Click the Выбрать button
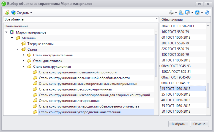This screenshot has width=214, height=132. 178,124
